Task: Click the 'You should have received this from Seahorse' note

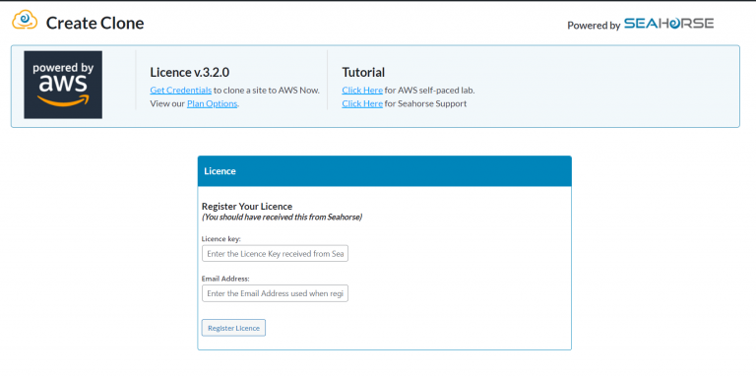Action: click(x=282, y=217)
